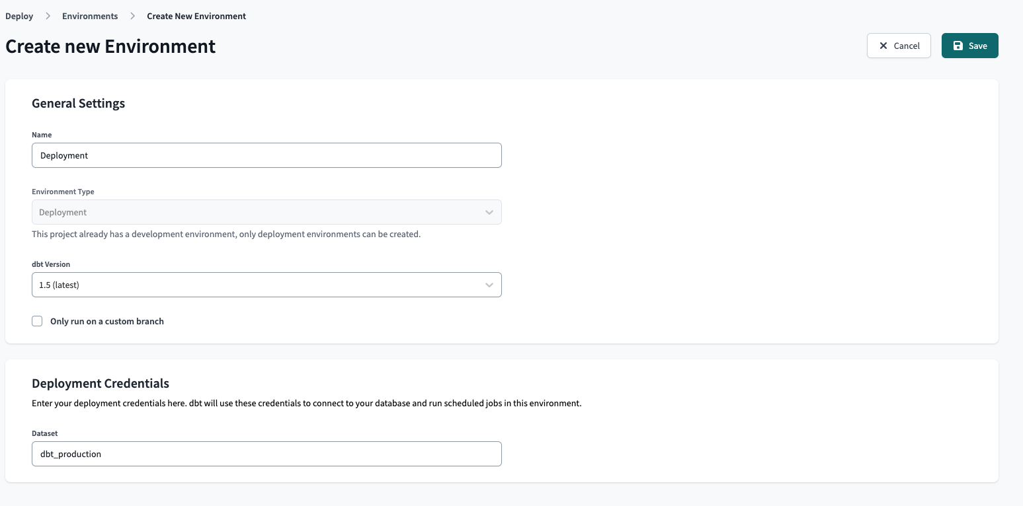Click the floppy disk icon on Save button

958,46
